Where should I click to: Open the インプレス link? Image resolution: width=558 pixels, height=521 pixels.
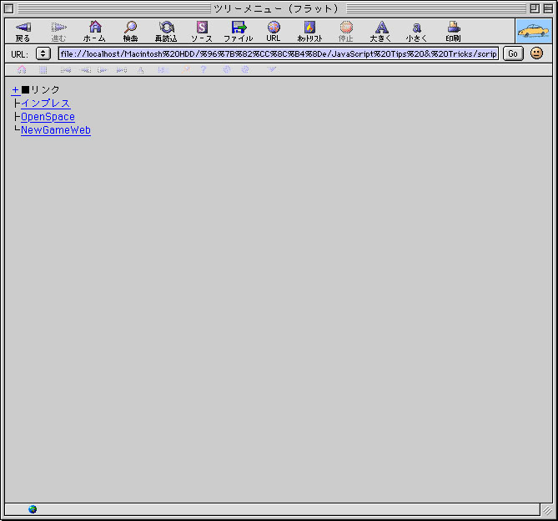tap(46, 104)
